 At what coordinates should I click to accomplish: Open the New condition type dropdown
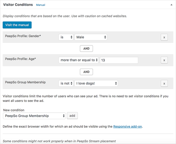click(34, 116)
